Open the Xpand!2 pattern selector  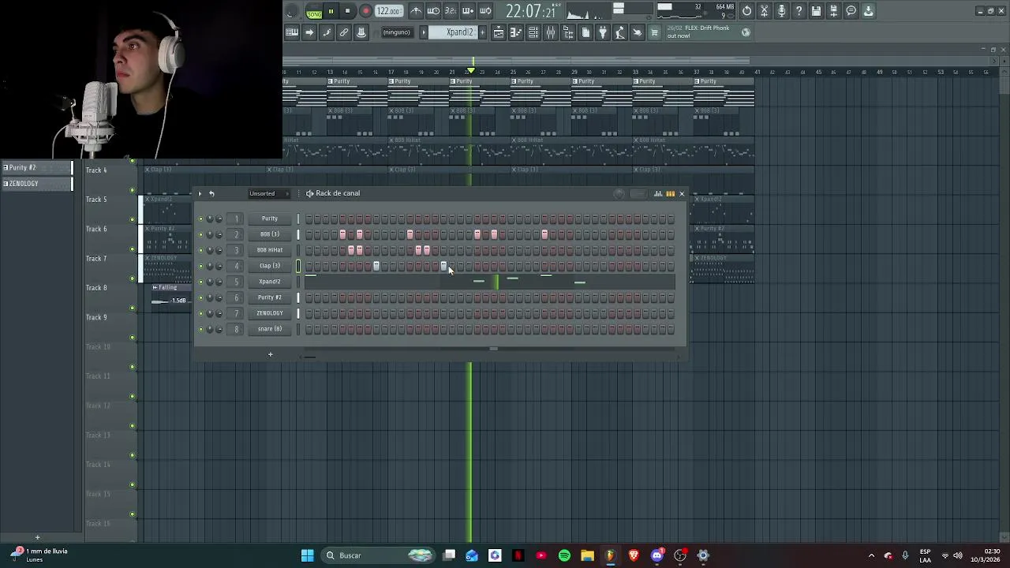click(459, 32)
